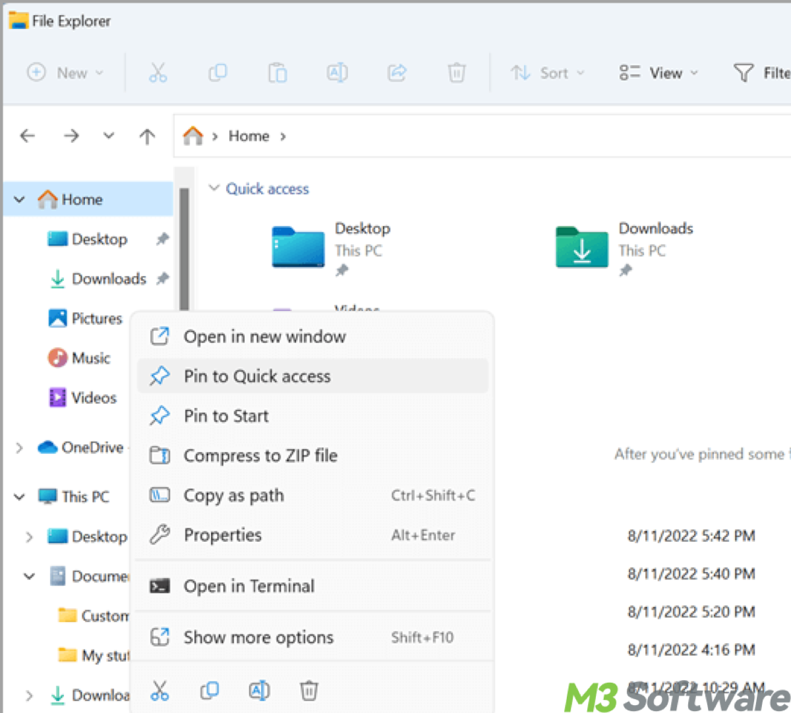Viewport: 791px width, 713px height.
Task: Select the Downloads folder icon in Quick access
Action: pos(581,248)
